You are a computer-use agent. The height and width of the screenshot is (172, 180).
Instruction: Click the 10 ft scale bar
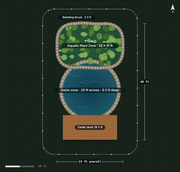20,166
